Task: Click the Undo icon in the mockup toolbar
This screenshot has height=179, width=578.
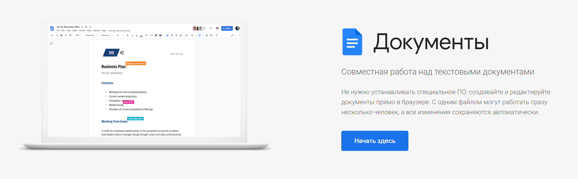Action: pyautogui.click(x=52, y=35)
